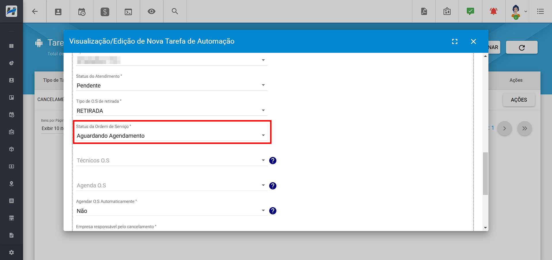
Task: Open the contact card toolbar icon
Action: pyautogui.click(x=58, y=12)
